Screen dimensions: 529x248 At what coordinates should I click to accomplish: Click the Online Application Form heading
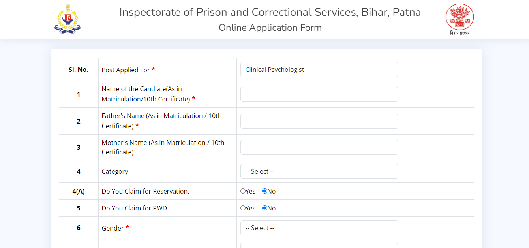coord(270,28)
